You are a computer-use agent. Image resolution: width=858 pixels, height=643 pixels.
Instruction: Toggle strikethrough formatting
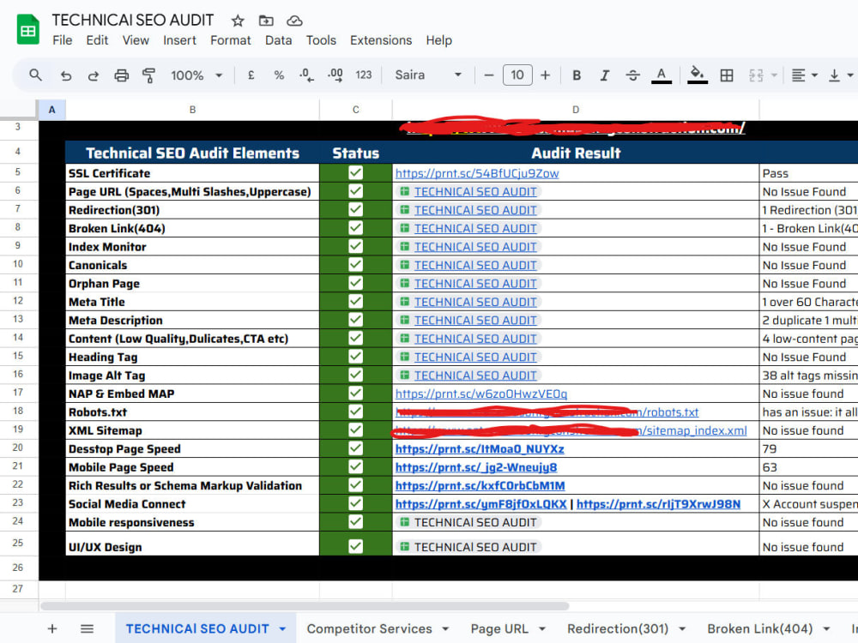point(632,75)
